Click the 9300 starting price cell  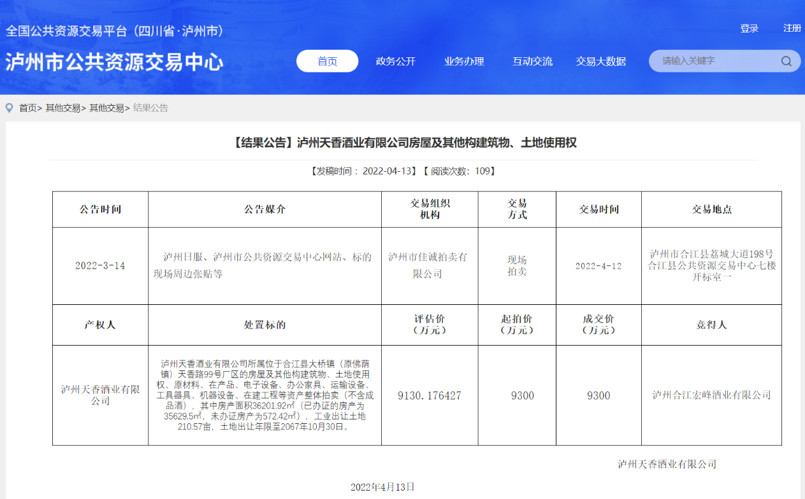[x=518, y=395]
